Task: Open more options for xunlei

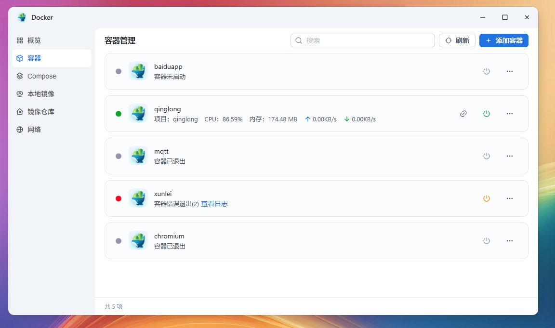Action: click(x=509, y=198)
